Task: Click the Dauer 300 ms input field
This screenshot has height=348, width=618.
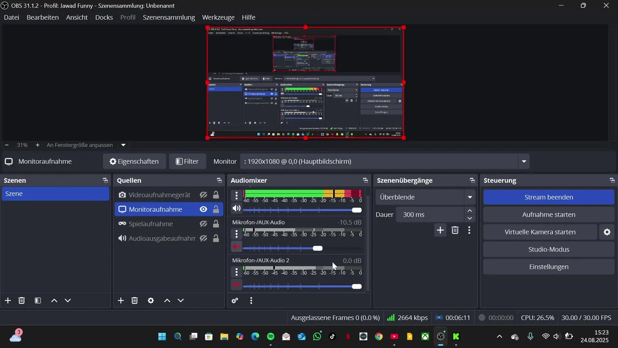Action: [431, 215]
